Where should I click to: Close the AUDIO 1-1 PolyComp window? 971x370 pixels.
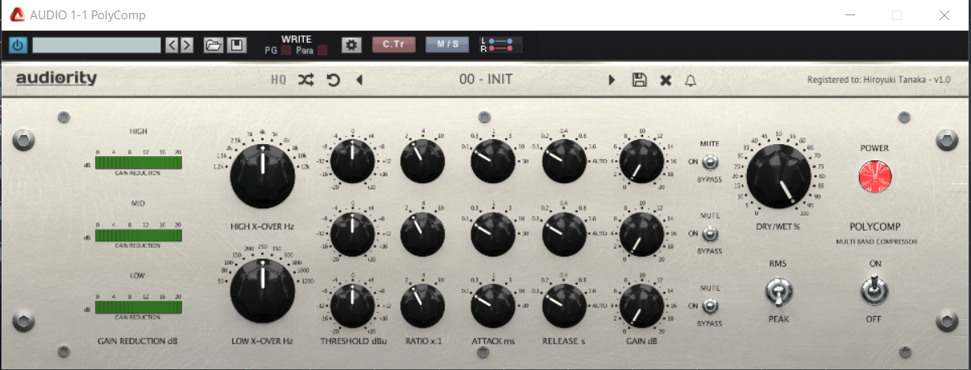coord(944,15)
